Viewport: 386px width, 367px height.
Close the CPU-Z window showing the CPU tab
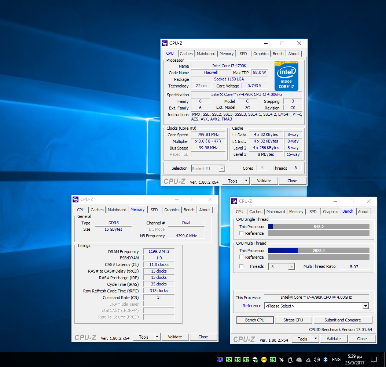pyautogui.click(x=299, y=43)
